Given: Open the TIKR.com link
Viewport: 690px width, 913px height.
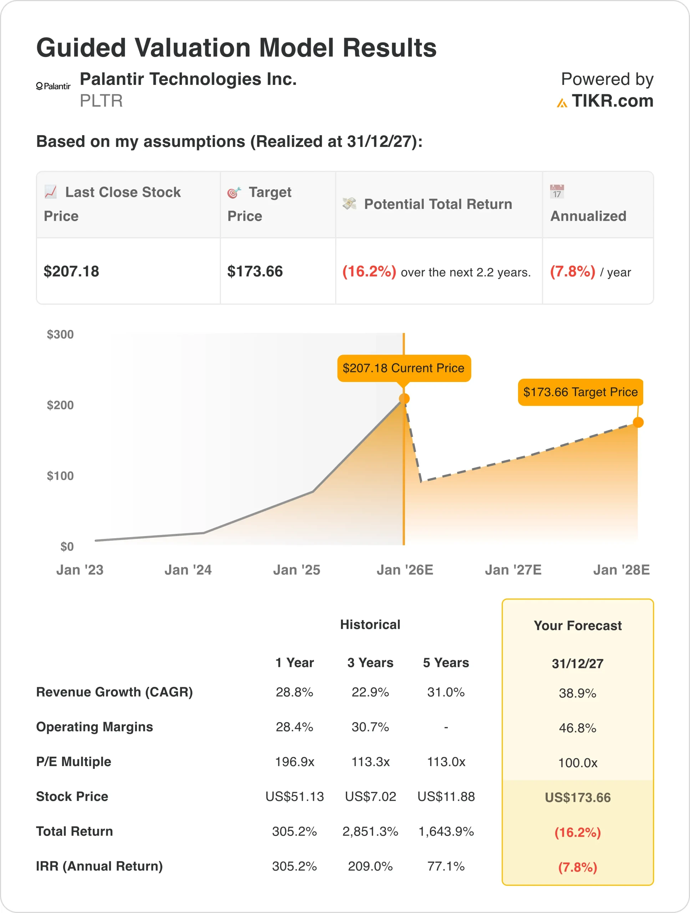Looking at the screenshot, I should point(612,101).
